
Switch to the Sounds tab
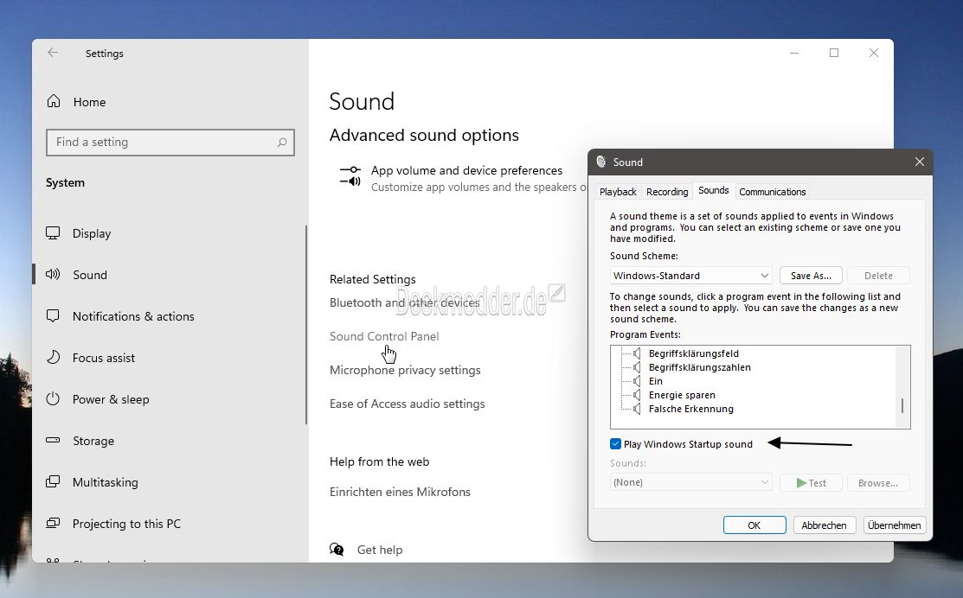(714, 190)
